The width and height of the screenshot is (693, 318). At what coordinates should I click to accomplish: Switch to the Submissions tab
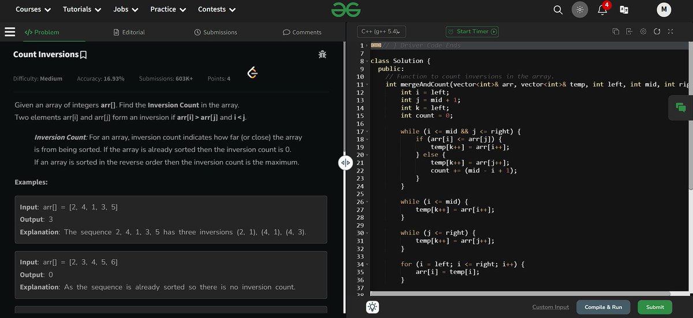pos(216,32)
